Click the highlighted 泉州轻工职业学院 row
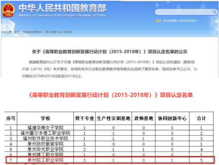The width and height of the screenshot is (219, 165). tap(110, 160)
